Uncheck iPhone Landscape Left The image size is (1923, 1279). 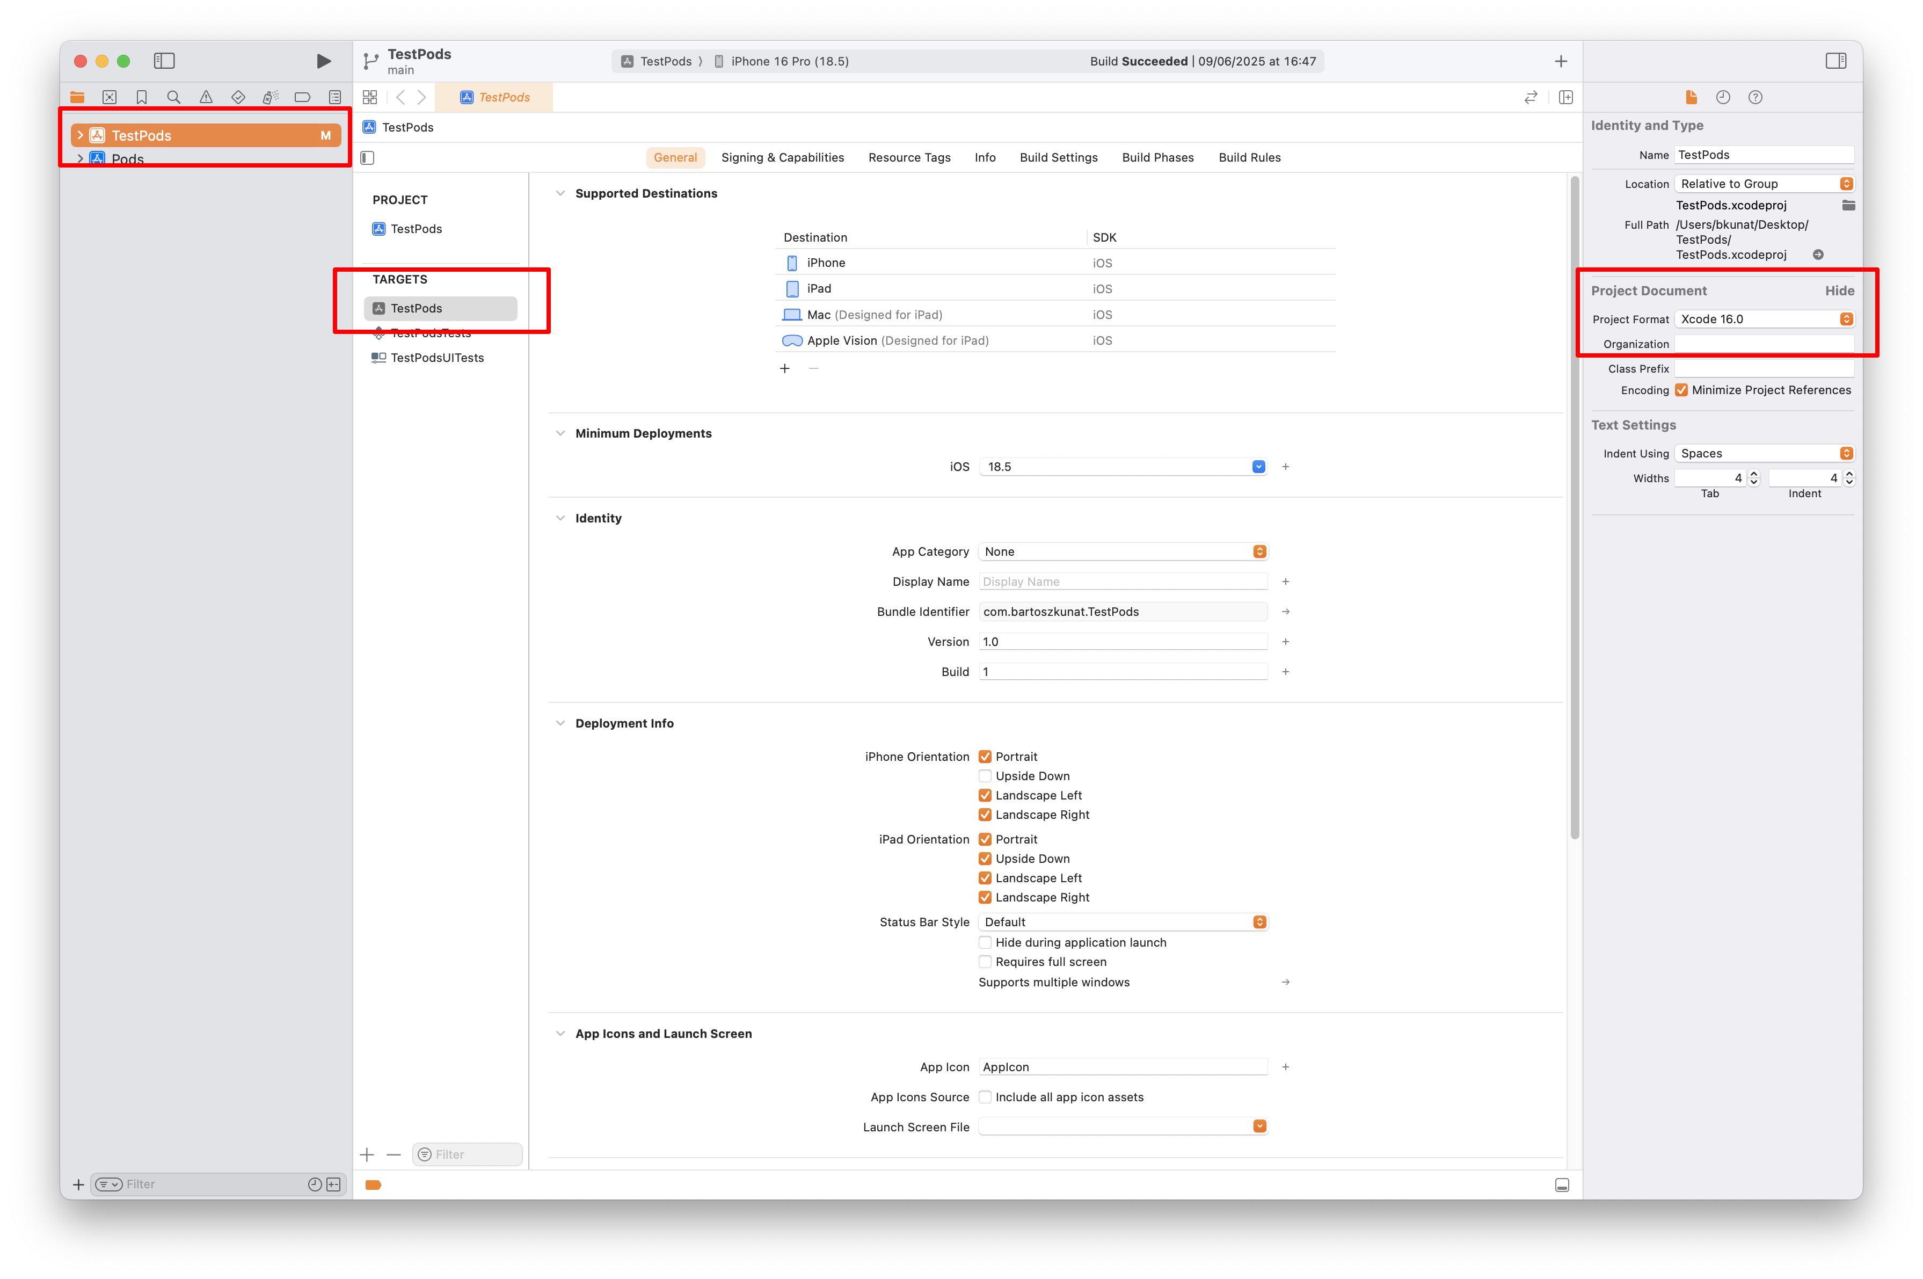coord(985,795)
